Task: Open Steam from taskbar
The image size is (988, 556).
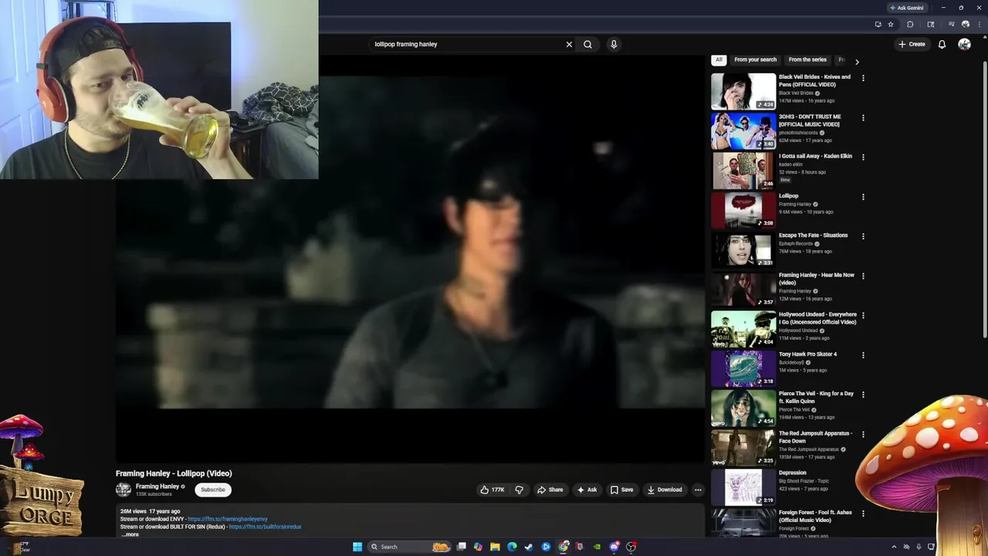Action: tap(529, 547)
